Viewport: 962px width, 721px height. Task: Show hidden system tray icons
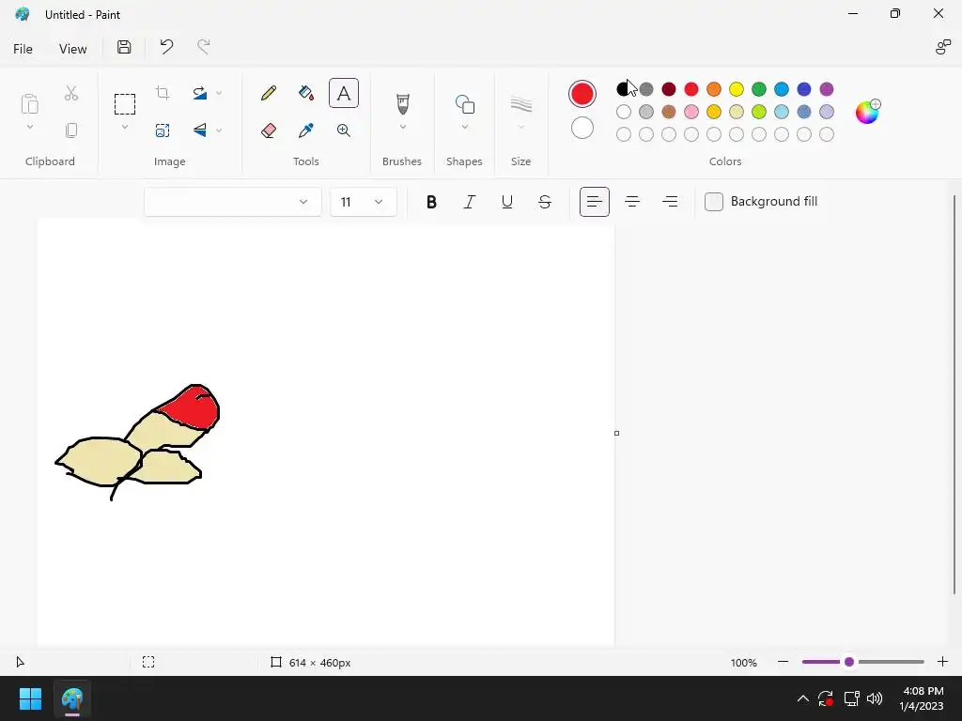802,698
